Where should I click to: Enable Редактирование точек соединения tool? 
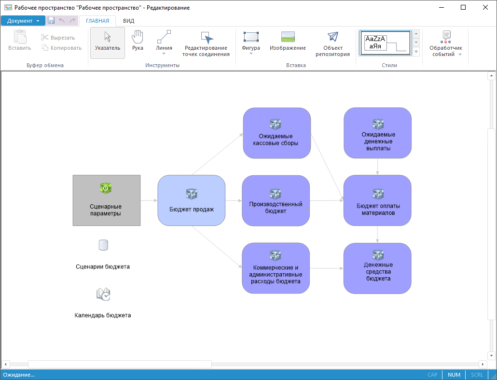click(206, 43)
